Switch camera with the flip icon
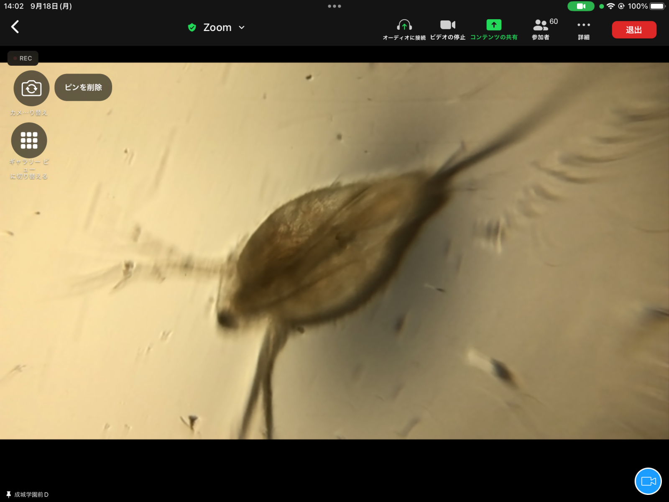669x502 pixels. (x=31, y=88)
